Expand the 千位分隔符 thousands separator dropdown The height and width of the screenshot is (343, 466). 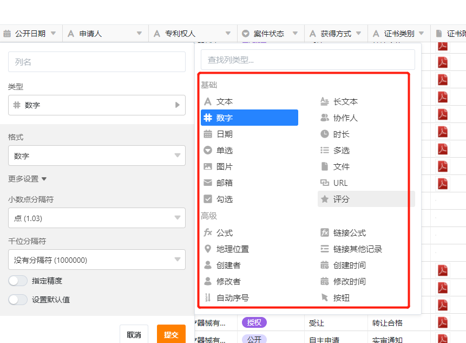click(x=97, y=260)
